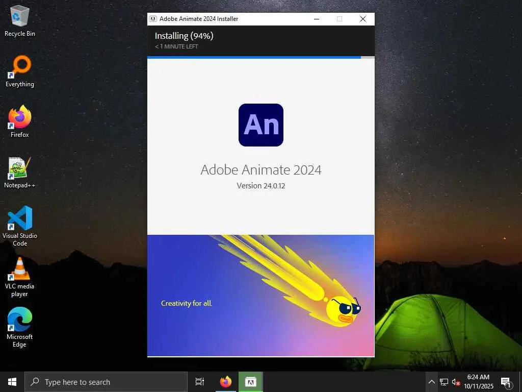
Task: Select the Visual Studio Code desktop shortcut
Action: [20, 226]
